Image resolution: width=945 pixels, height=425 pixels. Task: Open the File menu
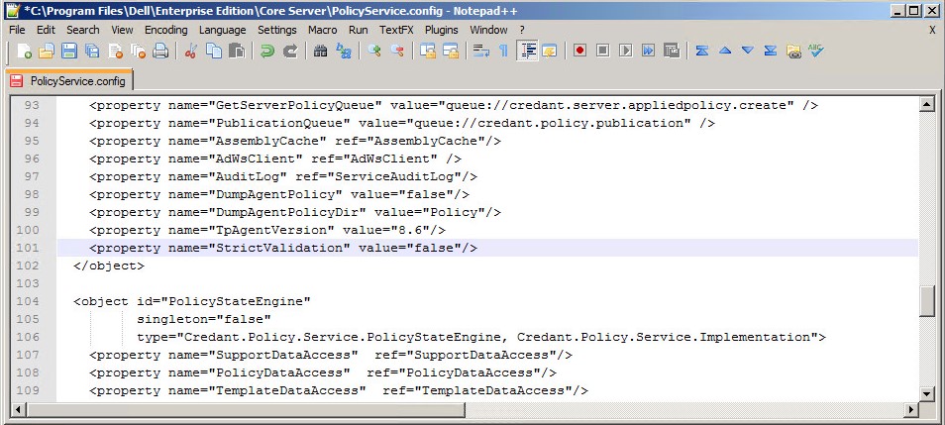click(x=17, y=30)
